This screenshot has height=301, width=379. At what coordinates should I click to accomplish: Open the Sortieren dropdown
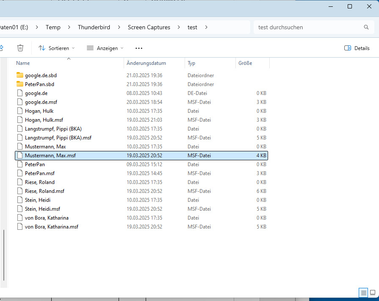tap(57, 48)
